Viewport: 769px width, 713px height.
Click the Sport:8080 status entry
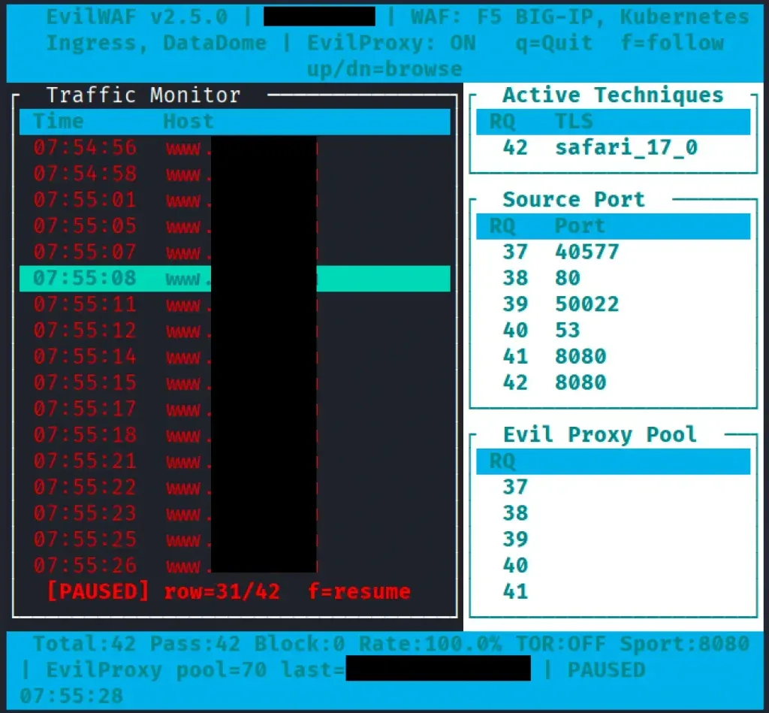685,644
